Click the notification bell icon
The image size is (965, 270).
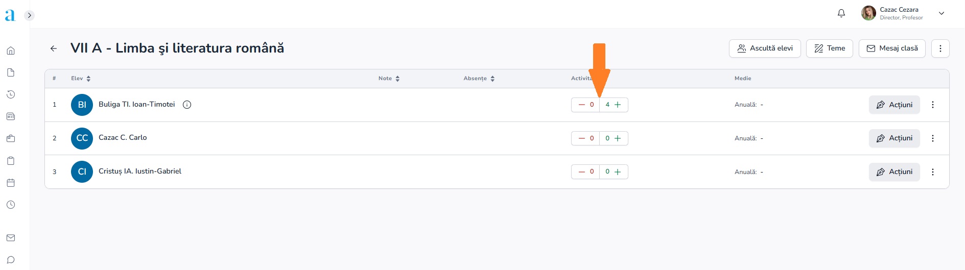pyautogui.click(x=841, y=13)
